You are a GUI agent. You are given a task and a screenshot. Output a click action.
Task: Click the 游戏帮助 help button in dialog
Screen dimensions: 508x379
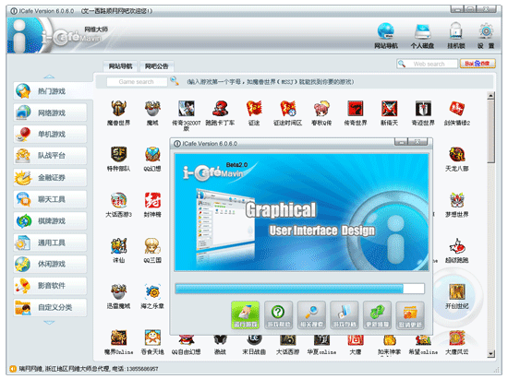click(278, 315)
